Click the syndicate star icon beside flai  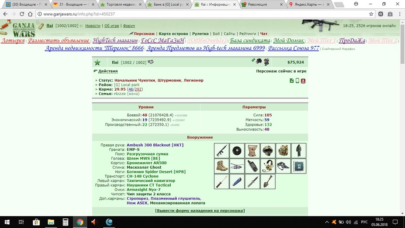pos(97,62)
